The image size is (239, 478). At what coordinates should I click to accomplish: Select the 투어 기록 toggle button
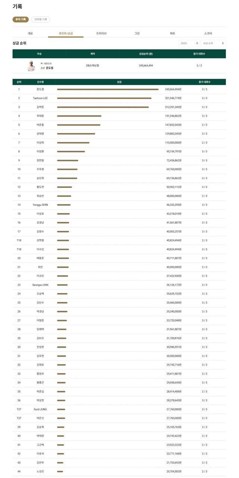tap(21, 19)
